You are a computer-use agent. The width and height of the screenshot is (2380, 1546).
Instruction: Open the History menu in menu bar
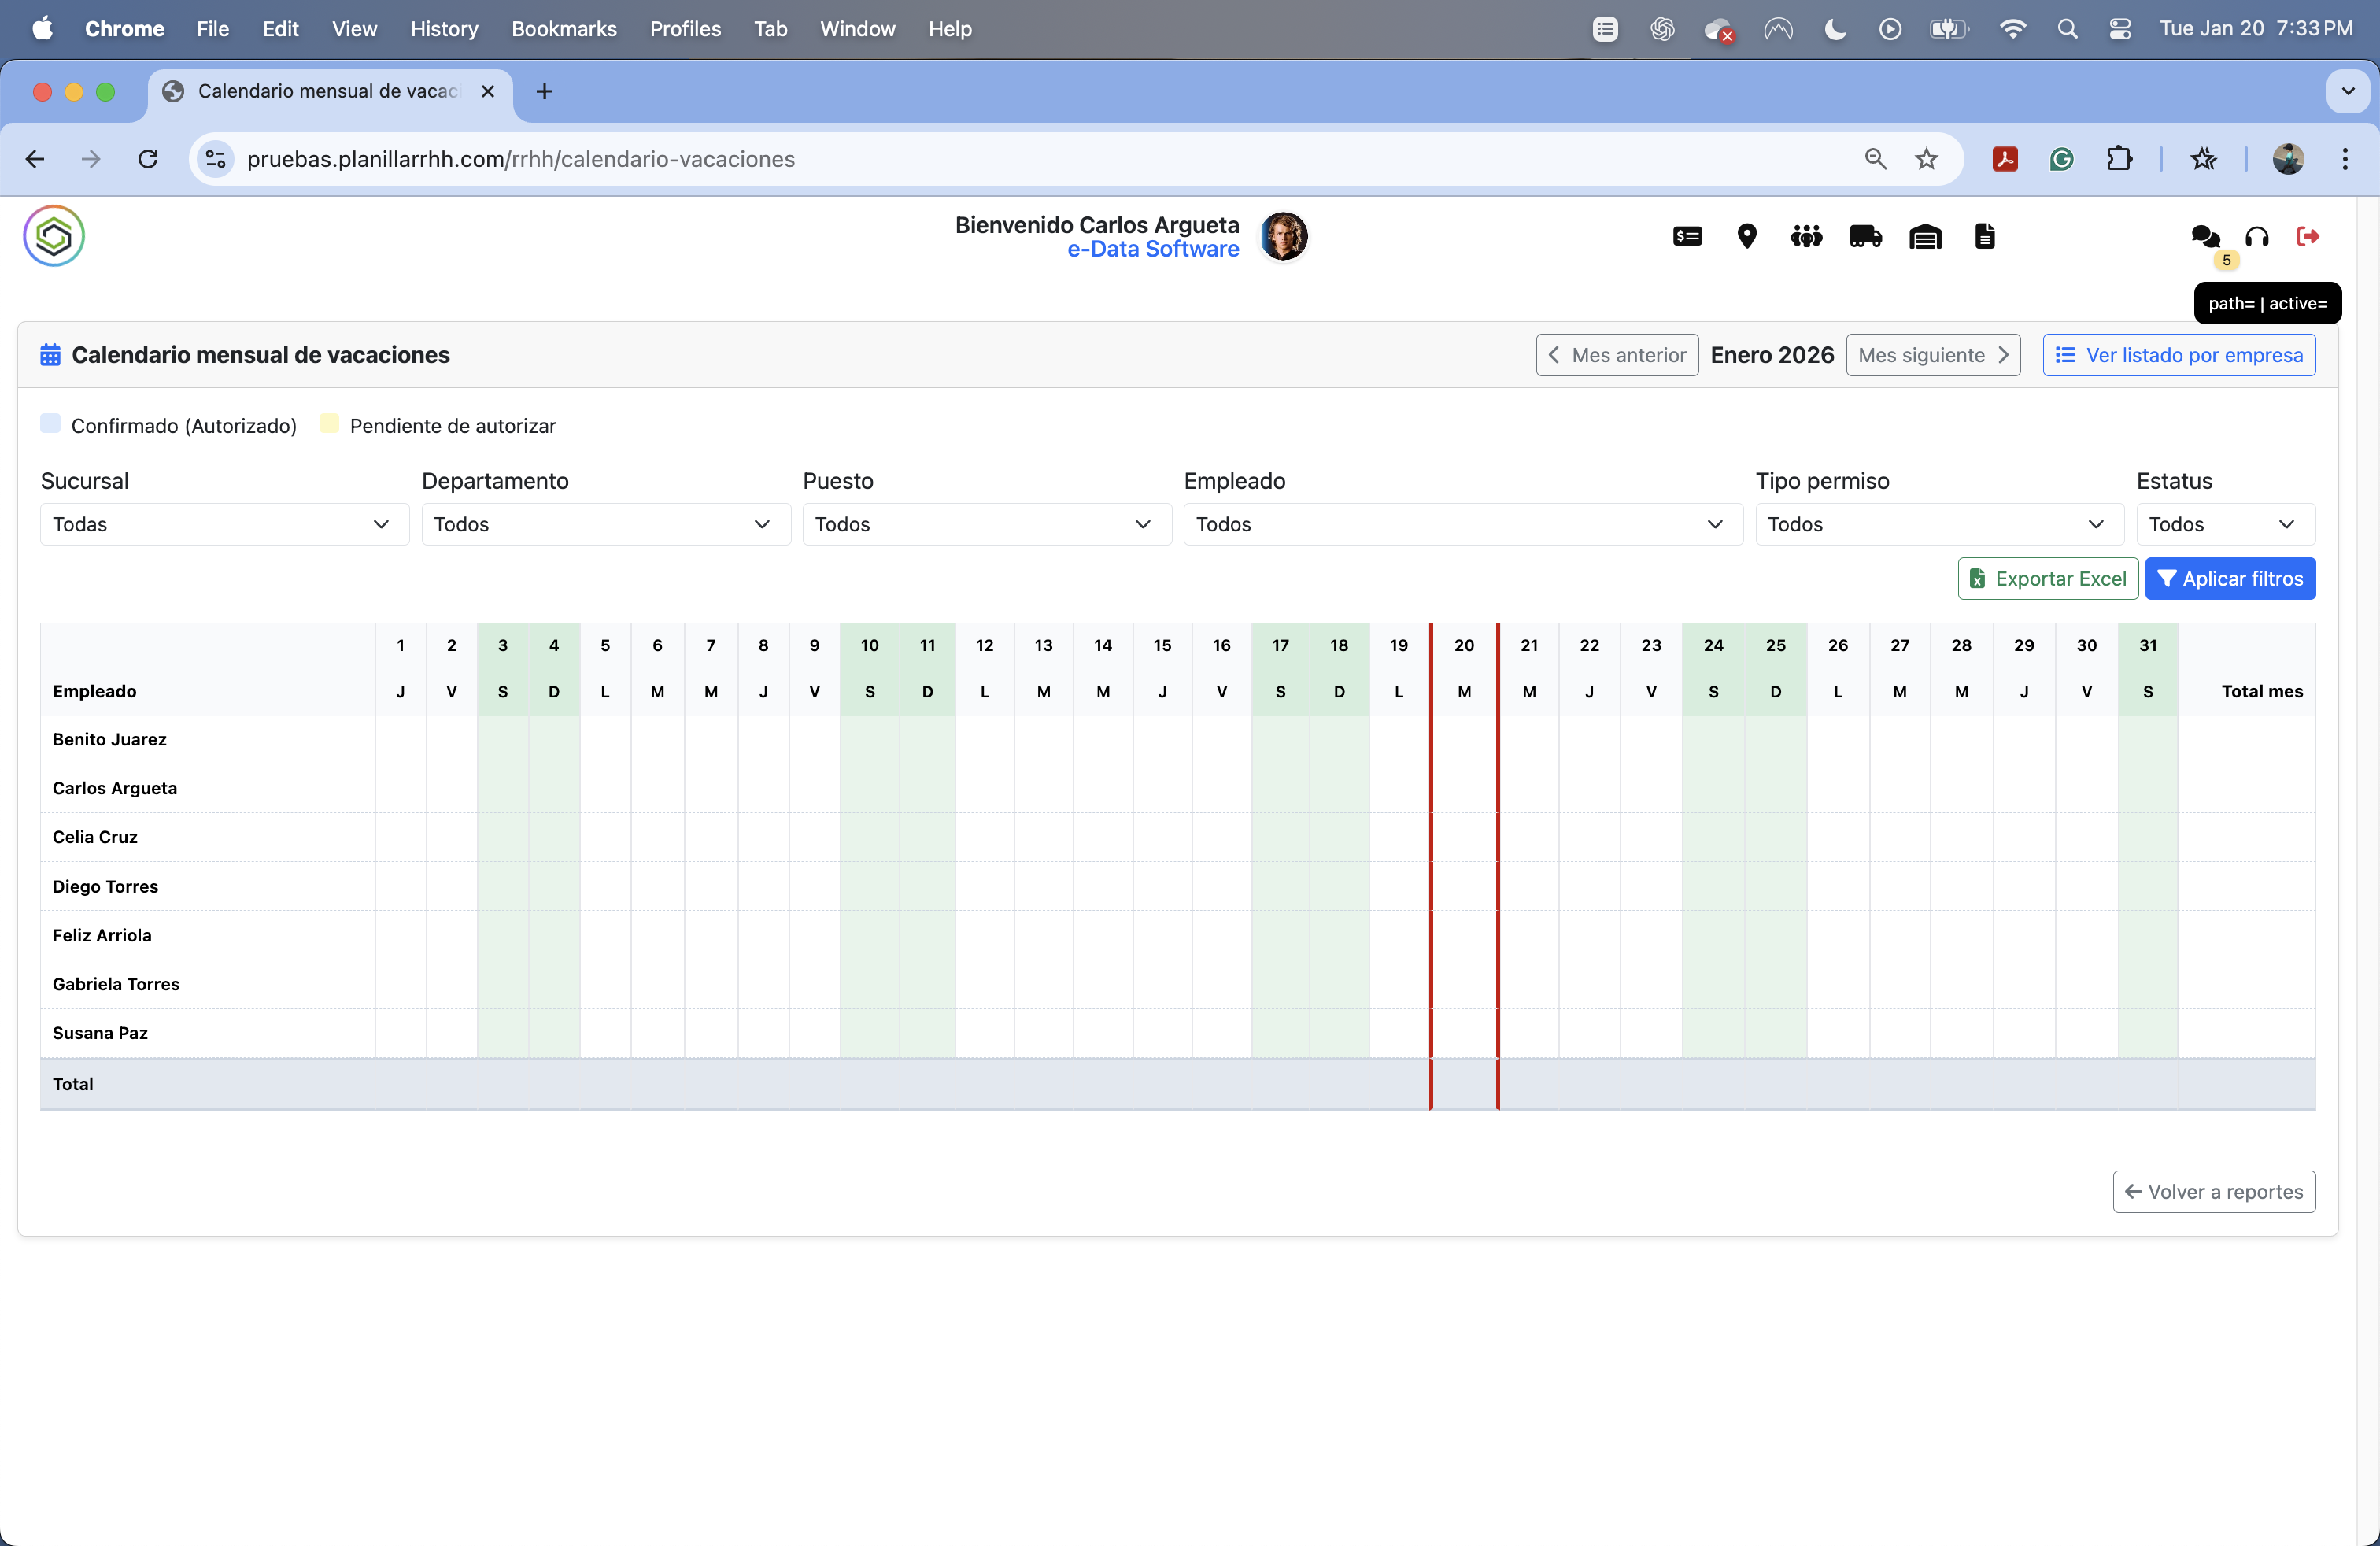tap(443, 29)
